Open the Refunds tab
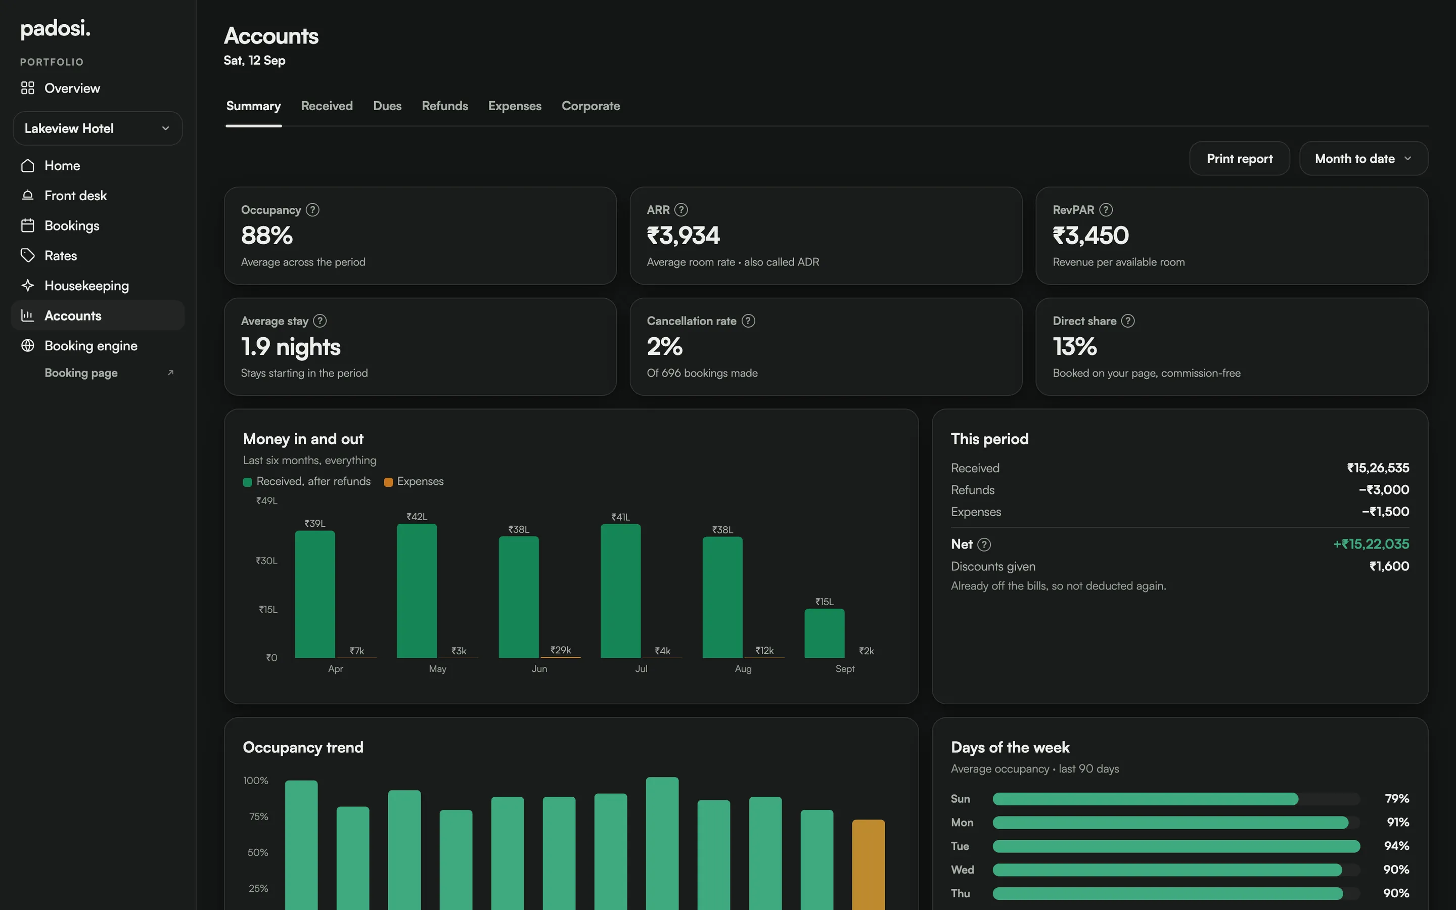Image resolution: width=1456 pixels, height=910 pixels. click(444, 106)
